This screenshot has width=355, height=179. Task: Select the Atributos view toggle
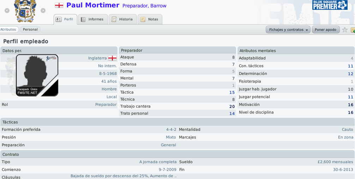(8, 29)
